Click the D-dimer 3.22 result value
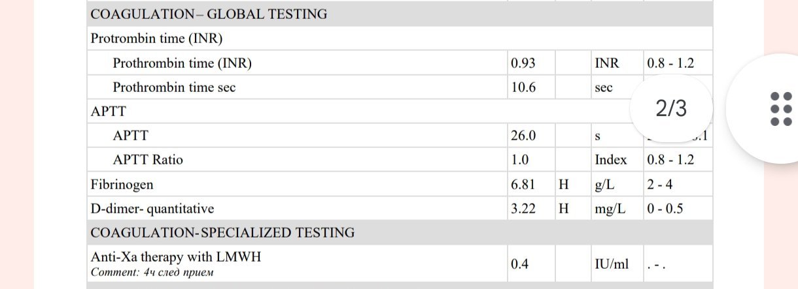 (x=523, y=209)
